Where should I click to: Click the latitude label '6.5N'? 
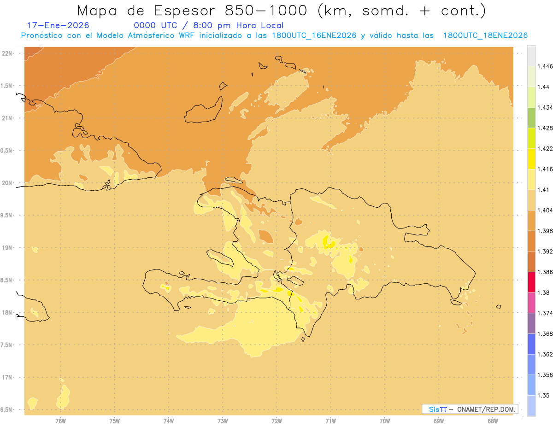6,409
